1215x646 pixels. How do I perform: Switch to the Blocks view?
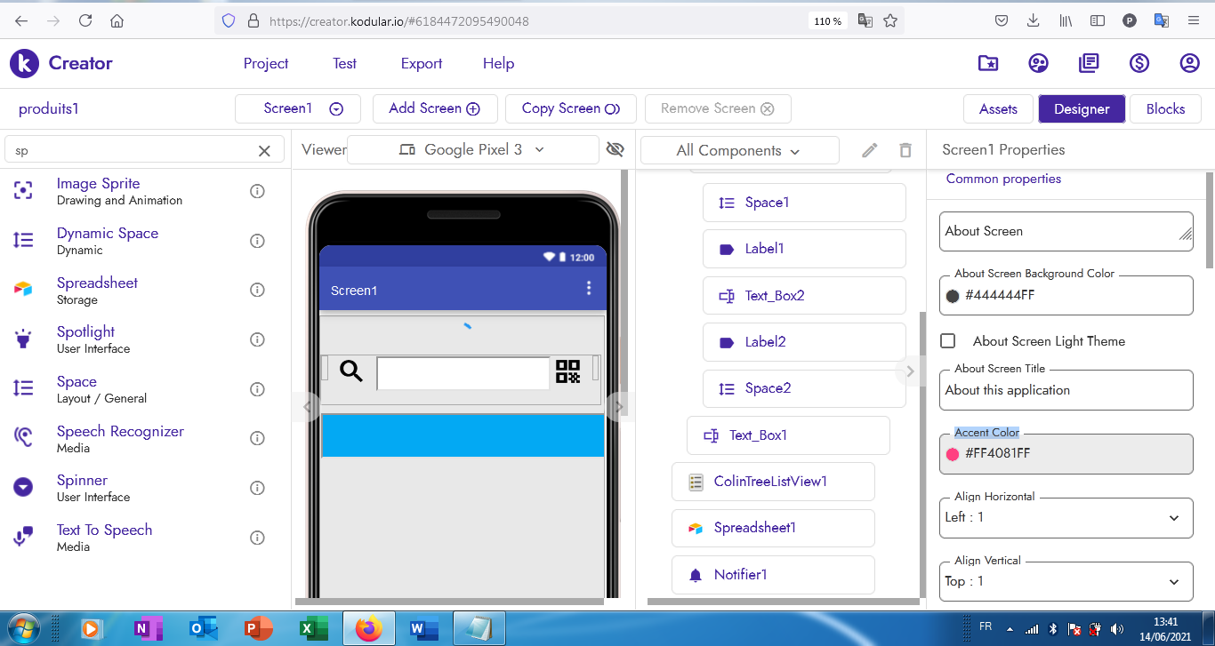(x=1165, y=108)
